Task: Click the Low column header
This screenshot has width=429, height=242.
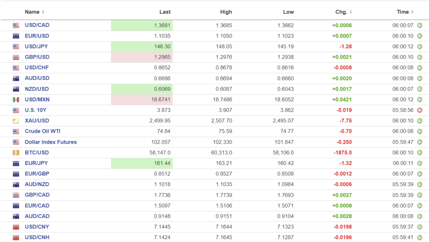Action: coord(288,12)
